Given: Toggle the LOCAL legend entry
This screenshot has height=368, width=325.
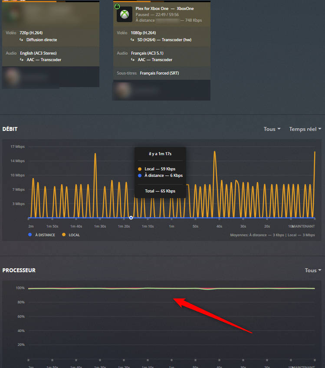Looking at the screenshot, I should 71,235.
